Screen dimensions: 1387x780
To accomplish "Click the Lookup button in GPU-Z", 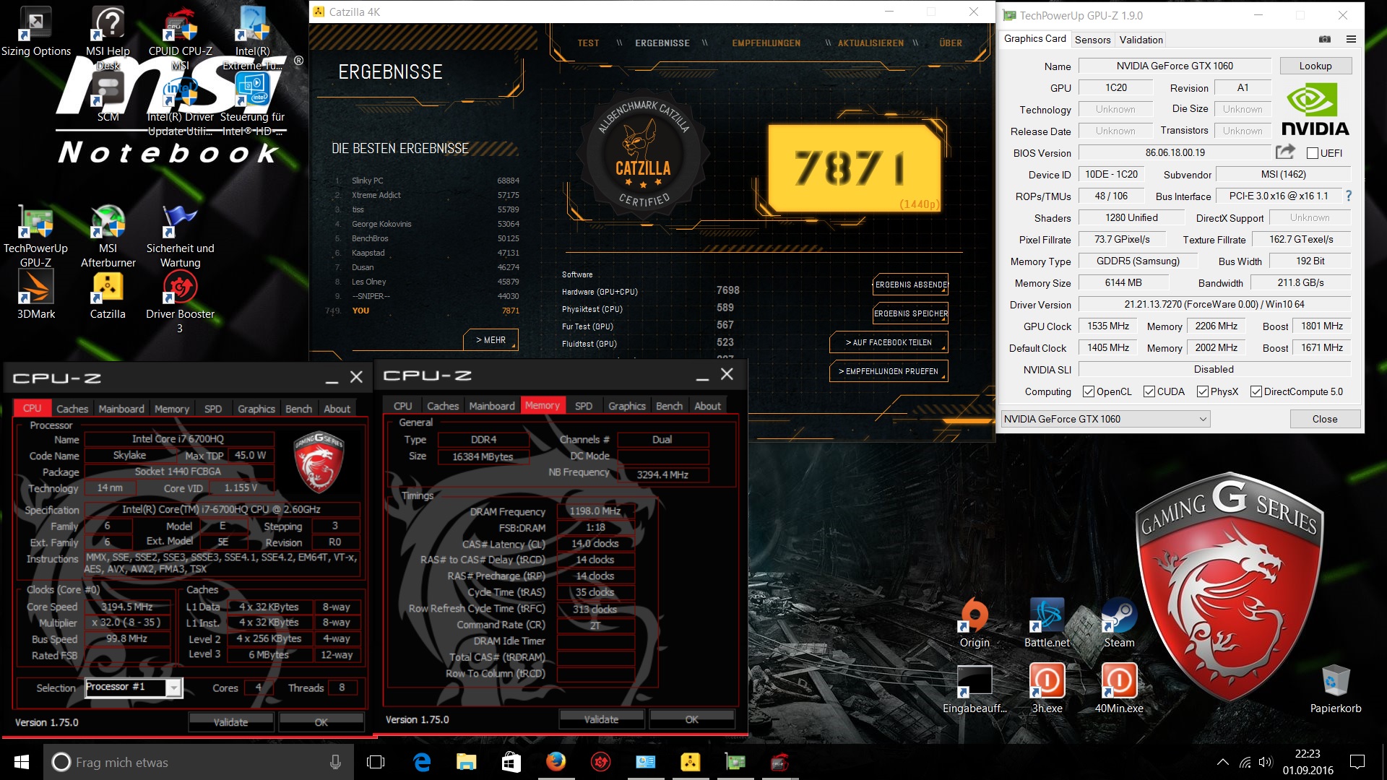I will [x=1315, y=66].
